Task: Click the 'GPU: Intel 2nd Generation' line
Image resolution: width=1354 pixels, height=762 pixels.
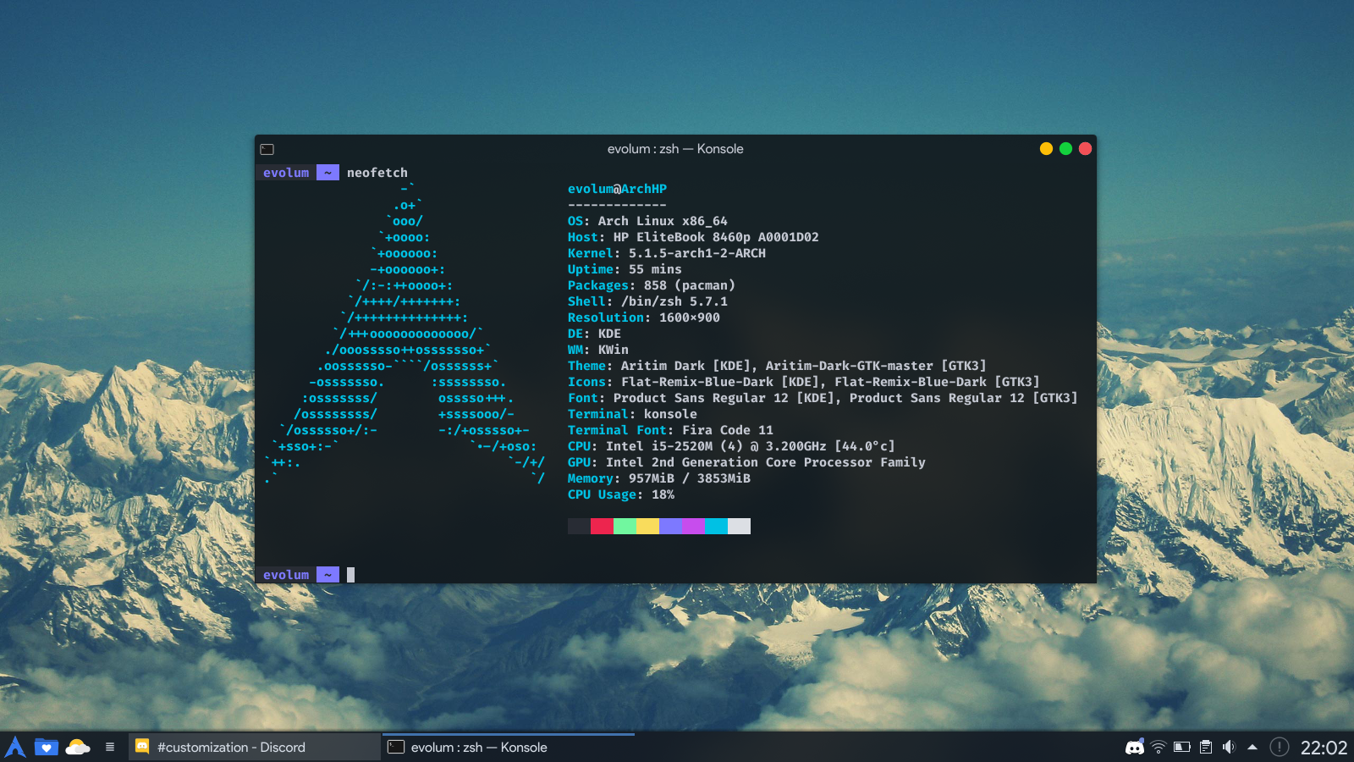Action: [x=746, y=462]
